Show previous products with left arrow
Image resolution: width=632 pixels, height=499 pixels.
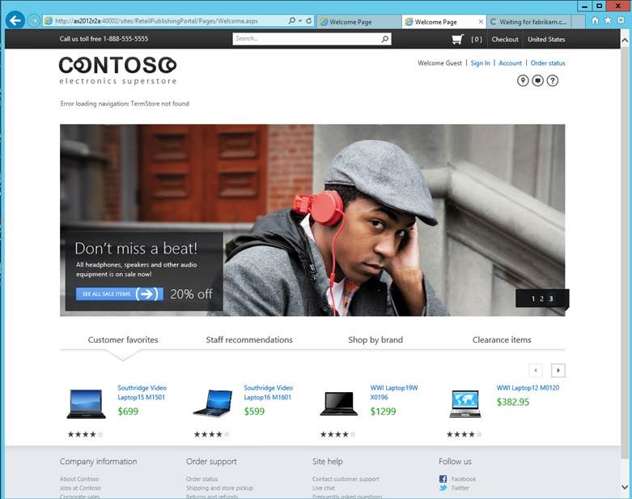point(536,370)
